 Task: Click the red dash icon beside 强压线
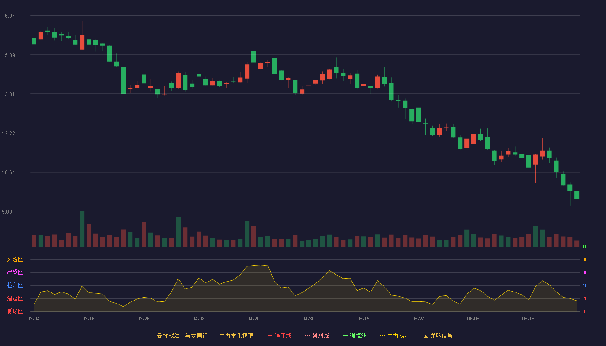tap(270, 336)
